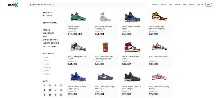Open the Nike MAG Back to the Future image
The image size is (216, 98).
[x=105, y=17]
